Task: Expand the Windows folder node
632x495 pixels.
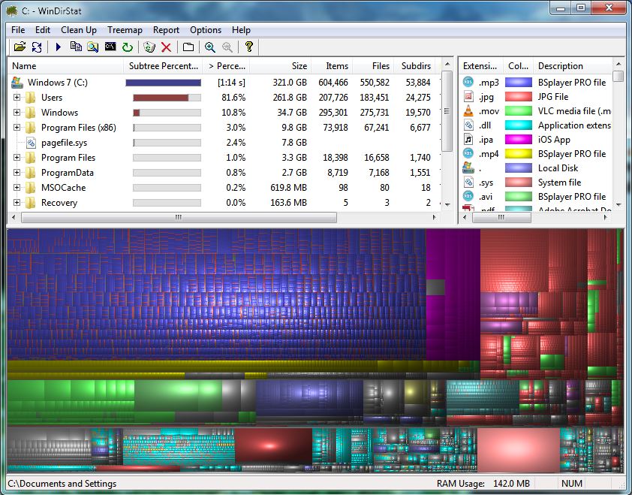Action: coord(17,112)
